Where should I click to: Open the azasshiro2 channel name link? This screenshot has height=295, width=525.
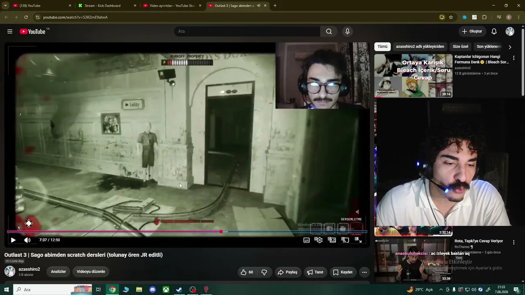29,269
